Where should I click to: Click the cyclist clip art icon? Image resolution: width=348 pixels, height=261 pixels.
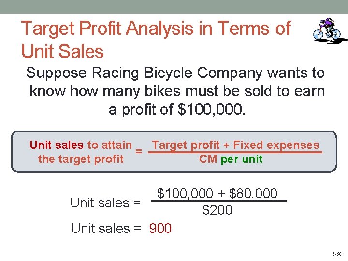click(329, 30)
